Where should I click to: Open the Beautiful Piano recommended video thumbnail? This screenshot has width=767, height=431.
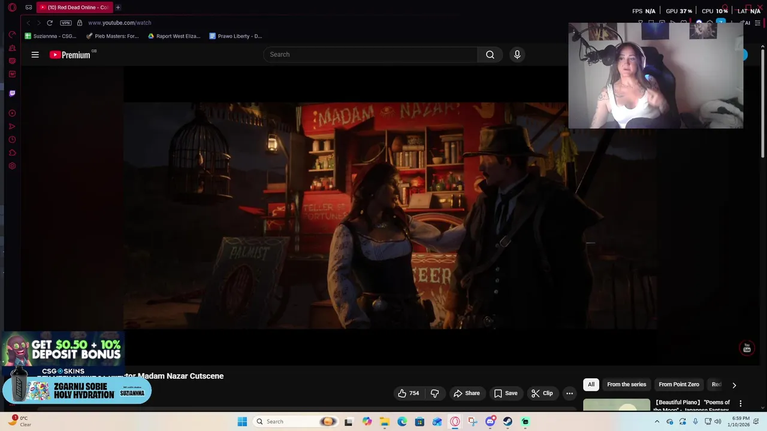pos(617,405)
